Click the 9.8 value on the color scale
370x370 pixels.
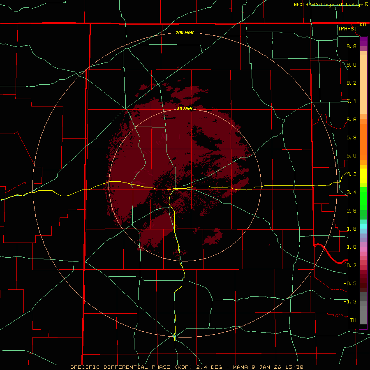tap(351, 46)
